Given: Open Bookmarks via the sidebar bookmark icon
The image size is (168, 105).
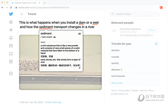Looking at the screenshot, I should click(x=11, y=54).
